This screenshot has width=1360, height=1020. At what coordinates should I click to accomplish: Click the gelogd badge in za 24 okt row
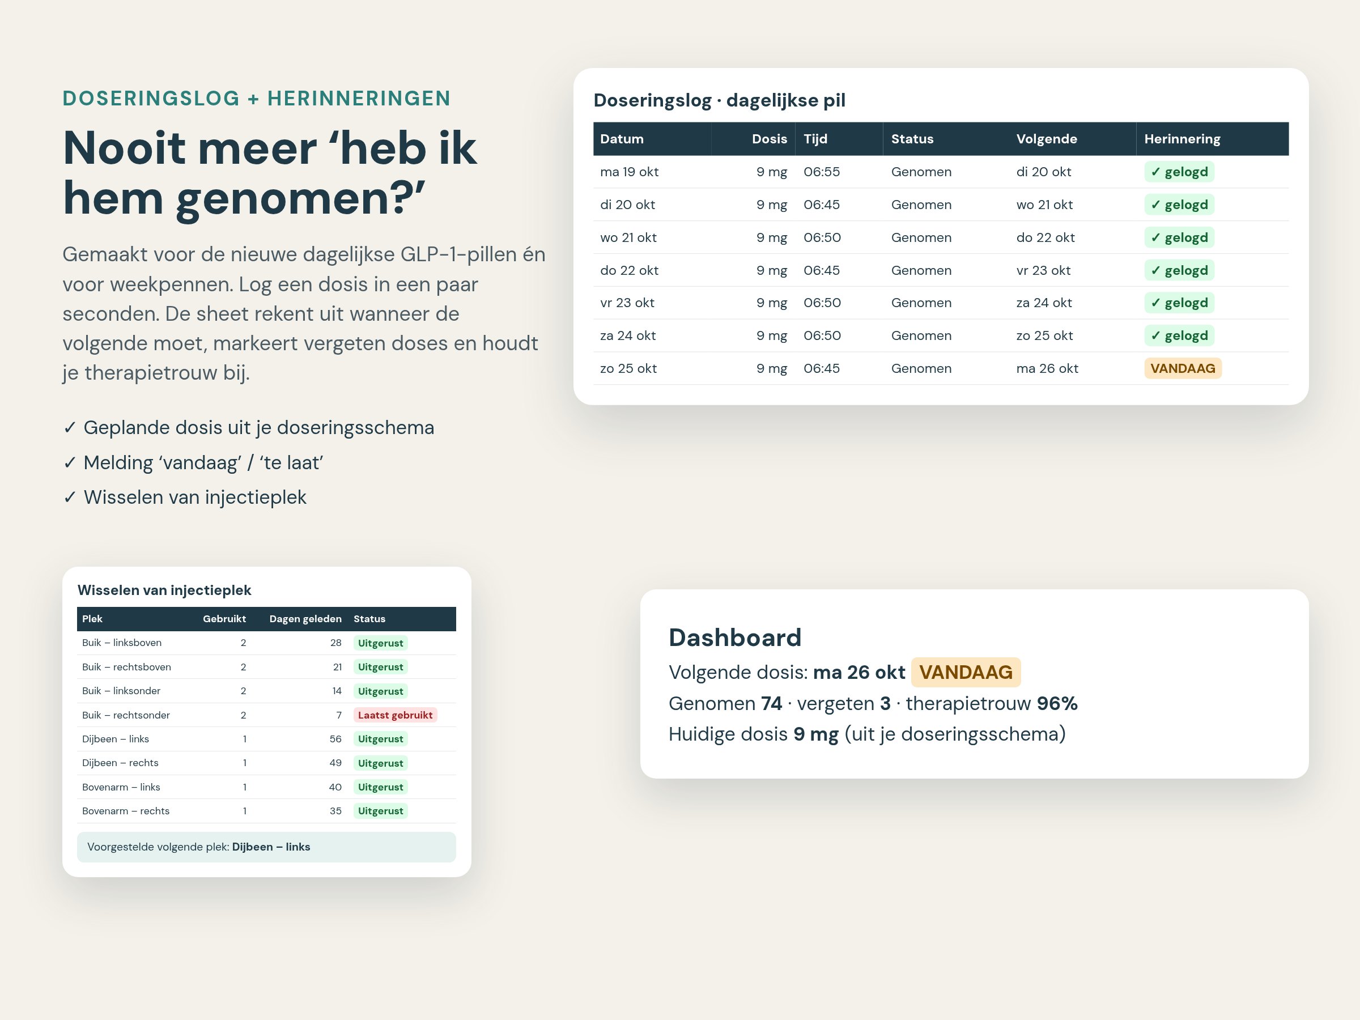coord(1179,335)
